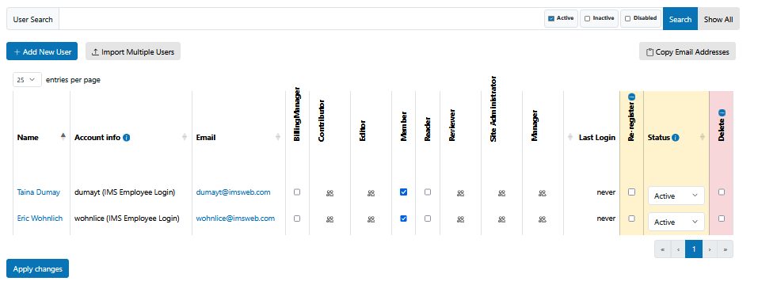This screenshot has width=758, height=285.
Task: Toggle the Disabled filter checkbox
Action: pos(627,18)
